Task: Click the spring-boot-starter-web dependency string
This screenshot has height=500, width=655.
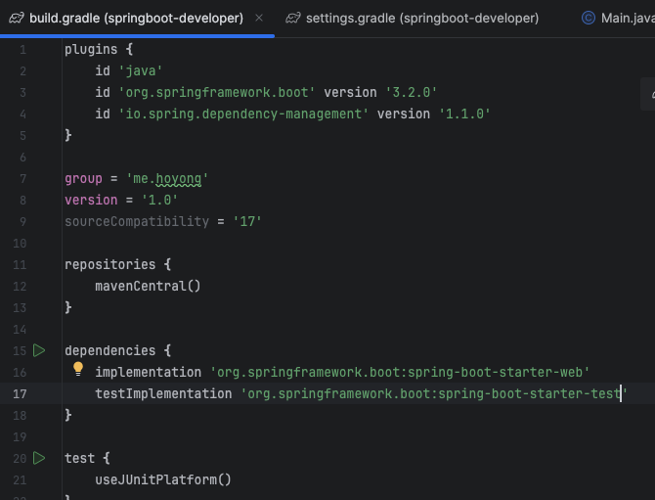Action: tap(400, 372)
